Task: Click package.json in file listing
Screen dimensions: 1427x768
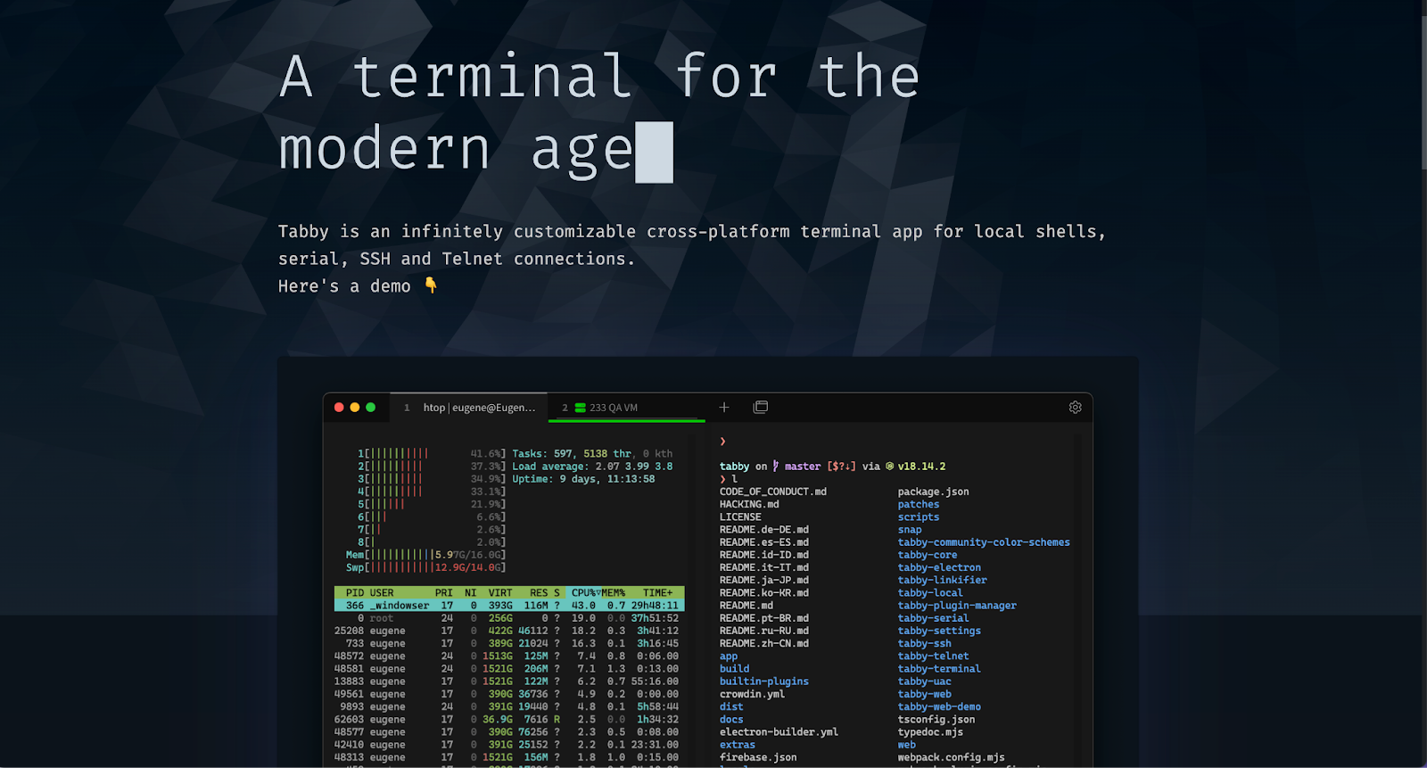Action: pyautogui.click(x=933, y=491)
